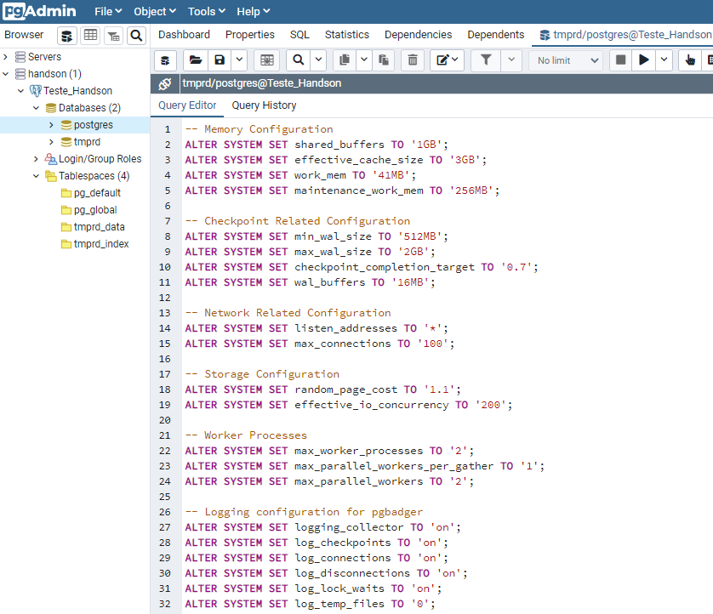Screen dimensions: 713x614
Task: Click line number 20 in the gutter
Action: (x=164, y=420)
